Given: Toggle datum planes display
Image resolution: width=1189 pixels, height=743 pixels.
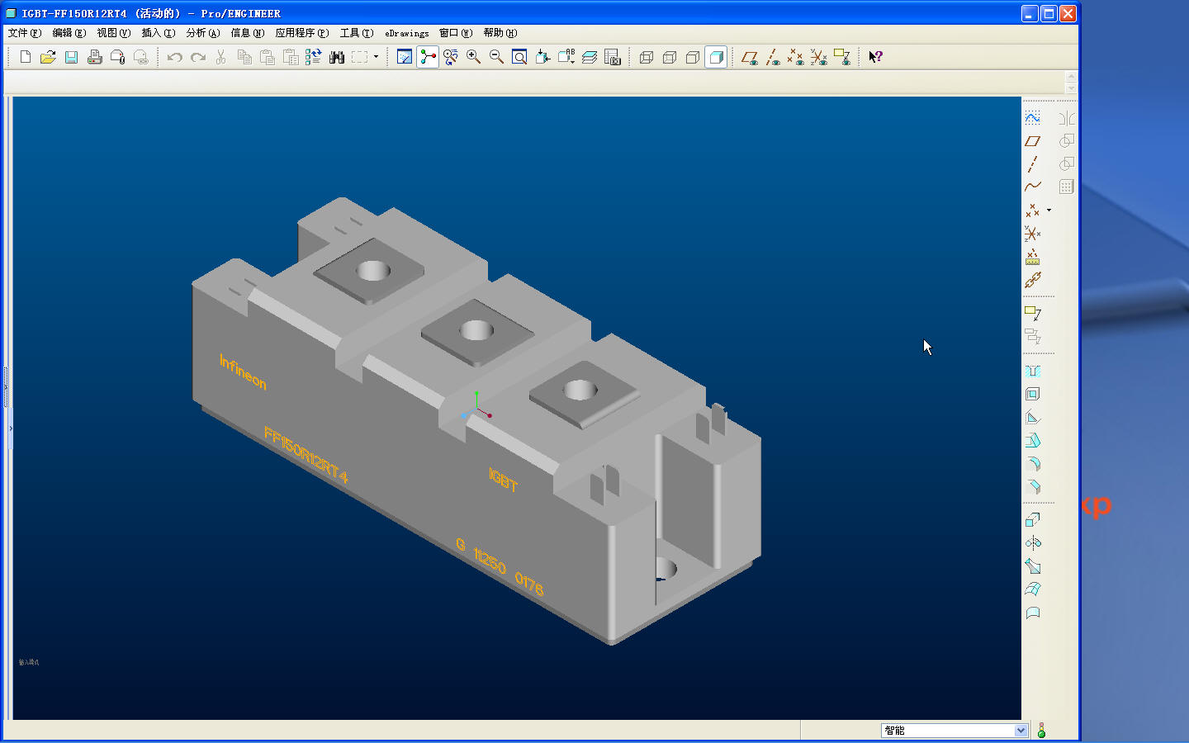Looking at the screenshot, I should 750,57.
